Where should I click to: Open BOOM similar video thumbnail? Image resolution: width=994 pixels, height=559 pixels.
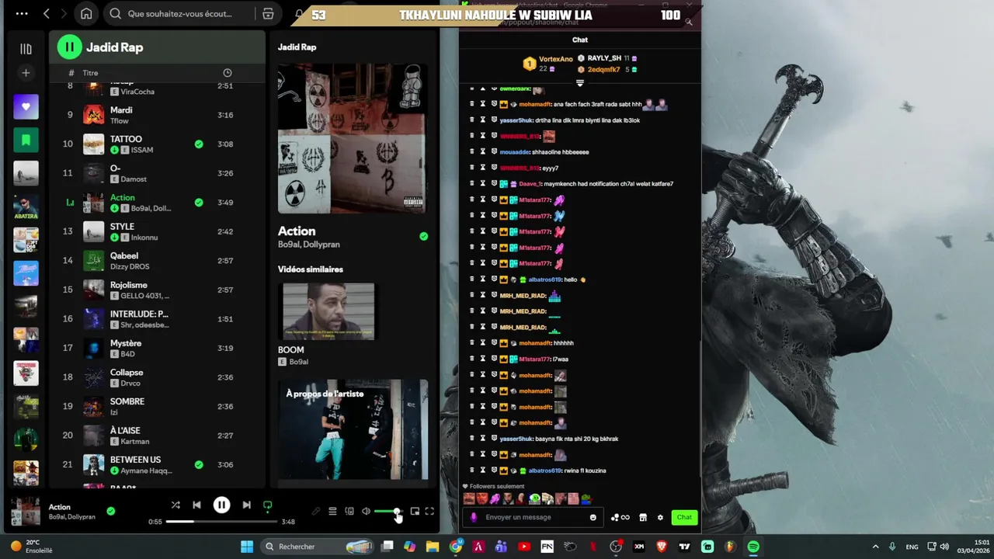(x=328, y=311)
